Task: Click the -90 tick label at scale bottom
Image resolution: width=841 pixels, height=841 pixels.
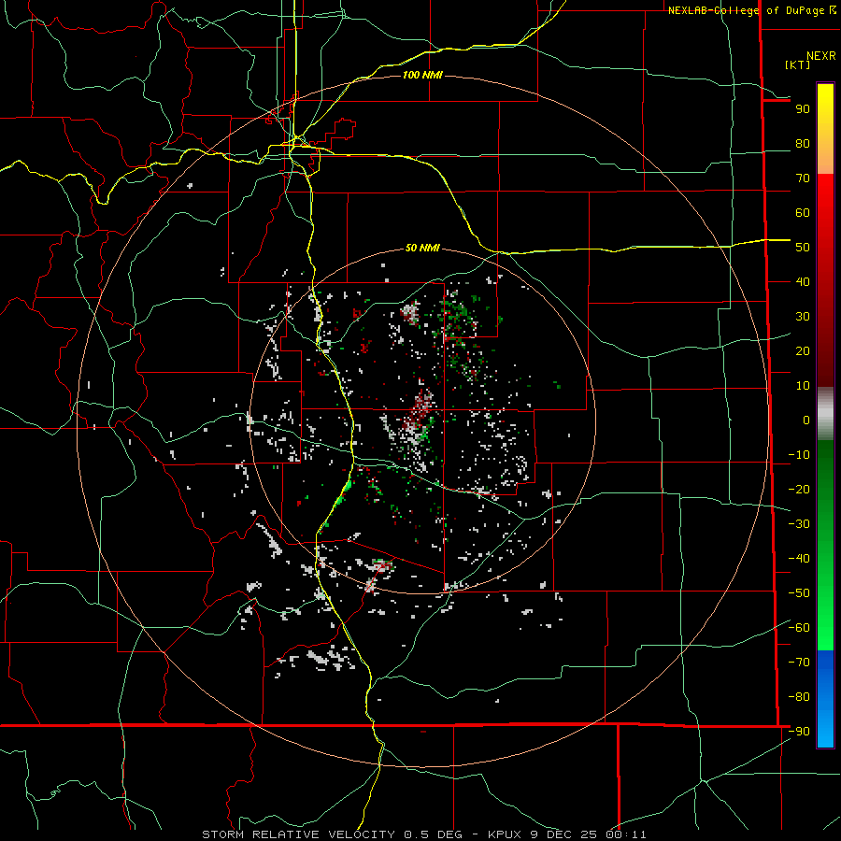Action: click(799, 732)
